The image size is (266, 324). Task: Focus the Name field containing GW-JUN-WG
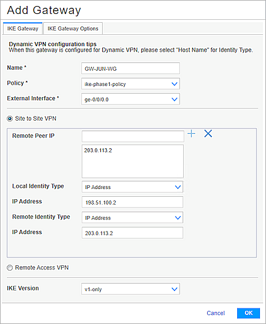[130, 68]
